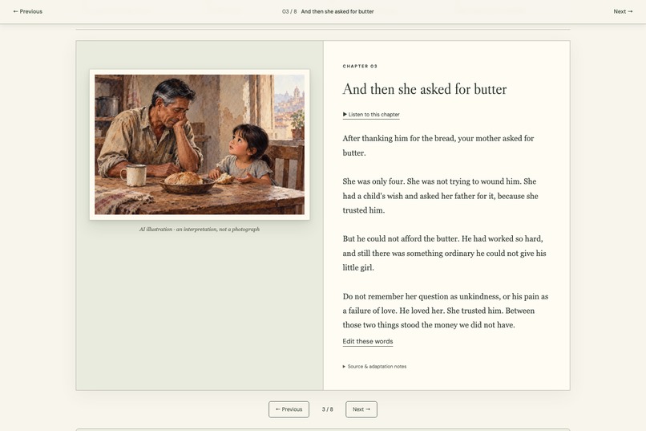Viewport: 646px width, 431px height.
Task: Click the top bar '03 / 8' chapter counter
Action: click(289, 11)
